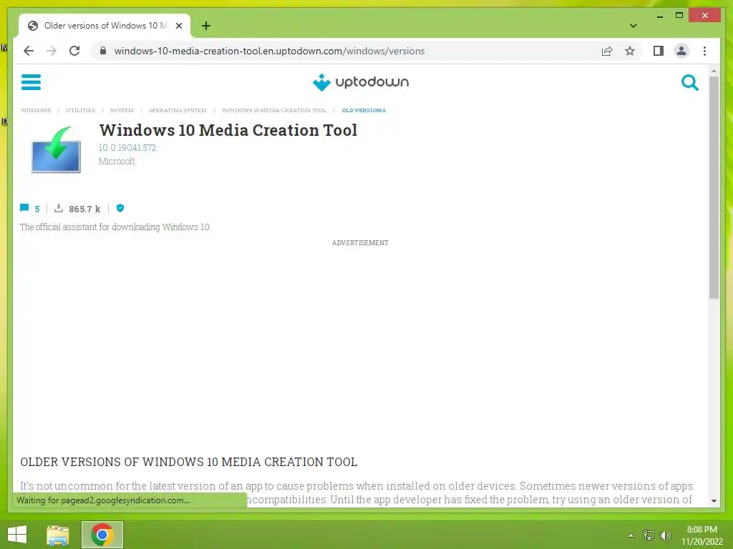Bookmark this tab with the star icon
Viewport: 733px width, 549px height.
630,51
